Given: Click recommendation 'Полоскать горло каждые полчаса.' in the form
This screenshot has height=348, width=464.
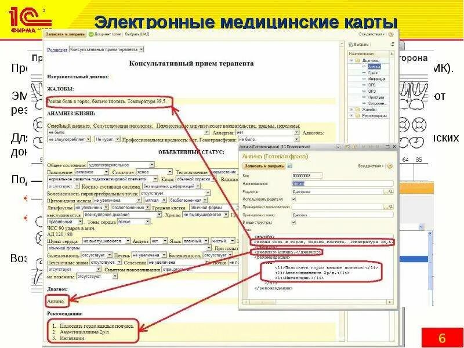Looking at the screenshot, I should [97, 326].
